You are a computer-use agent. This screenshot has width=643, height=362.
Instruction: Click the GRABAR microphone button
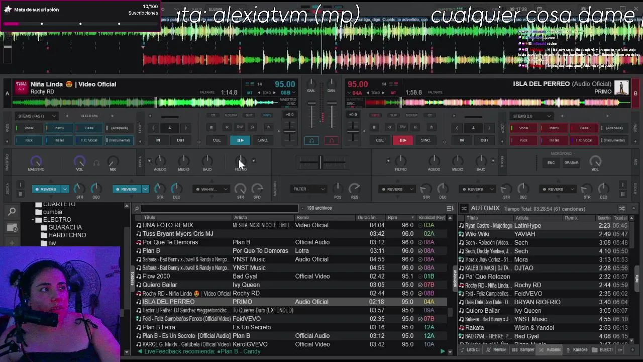[571, 163]
